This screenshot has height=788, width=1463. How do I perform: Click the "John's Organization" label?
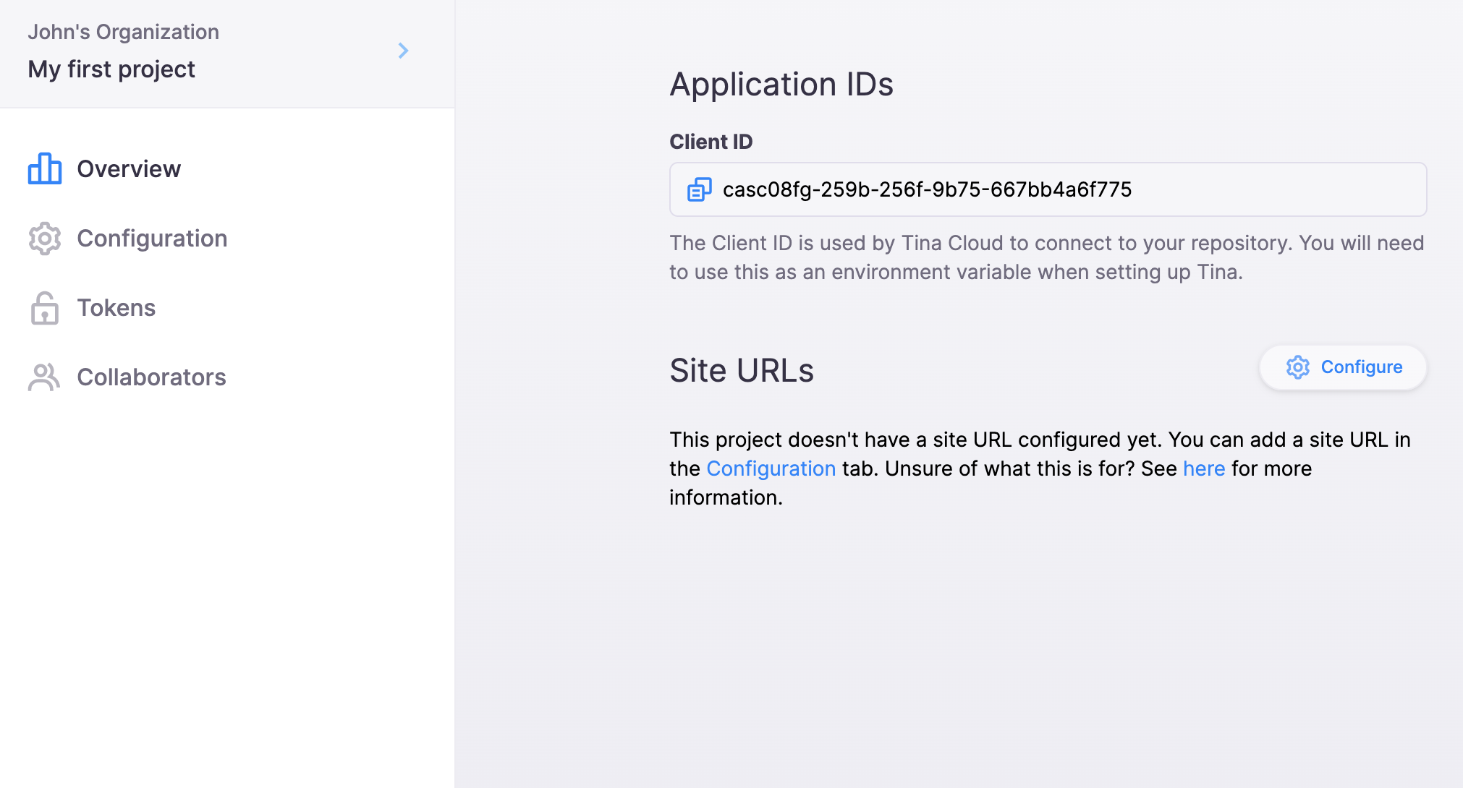point(123,32)
